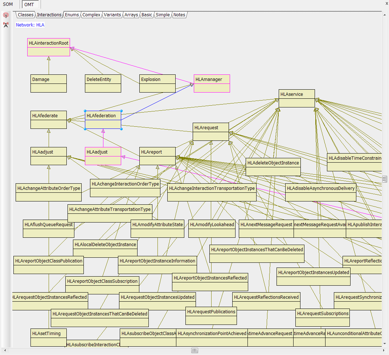Close the panel with the X icon
Screen dimensions: 389x355
coord(386,4)
